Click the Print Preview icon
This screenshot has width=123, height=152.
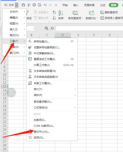tap(40, 5)
